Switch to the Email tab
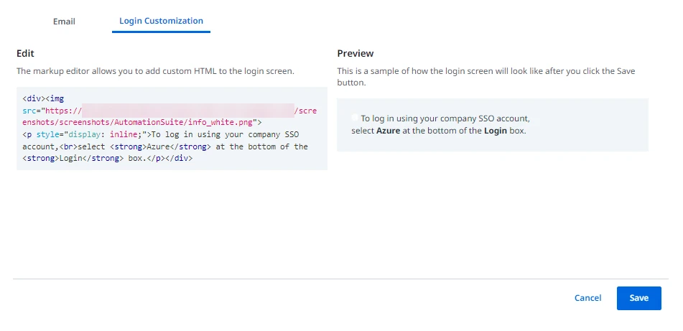The image size is (683, 331). click(64, 22)
